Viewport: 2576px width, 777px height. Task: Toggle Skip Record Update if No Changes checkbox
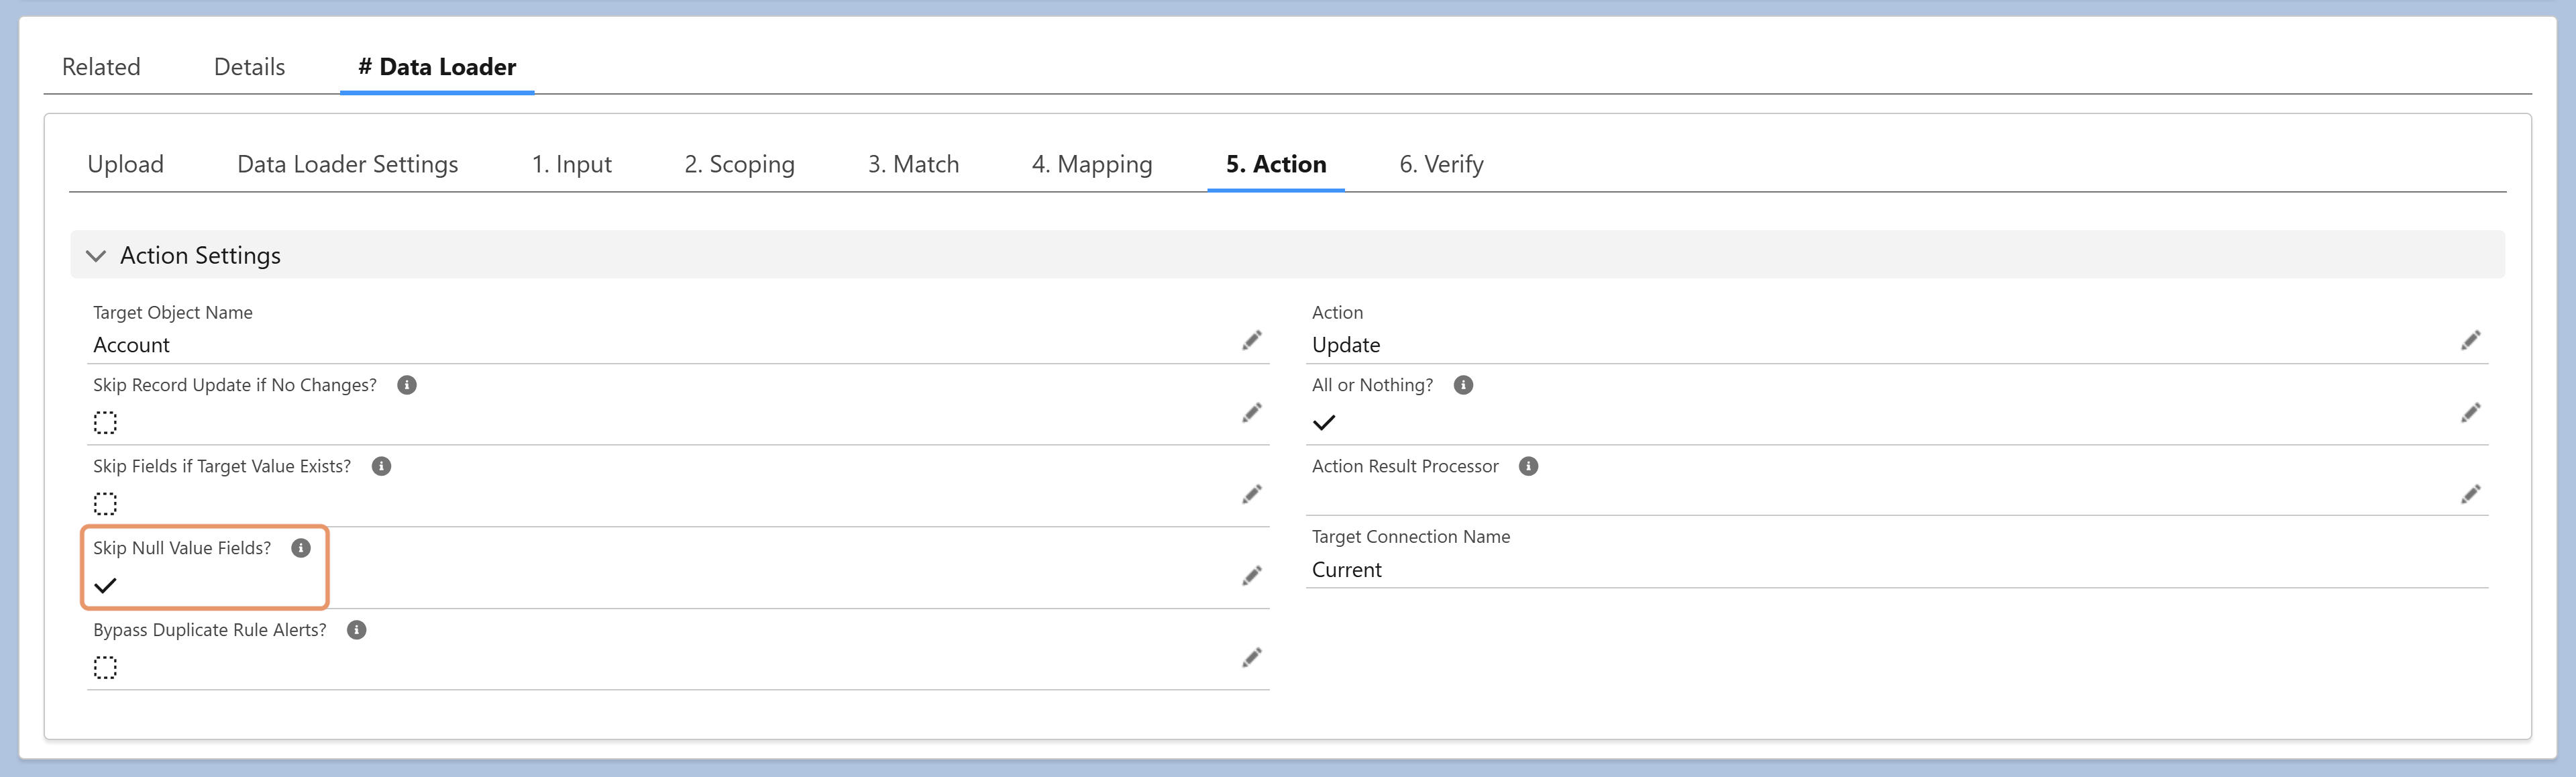click(x=105, y=423)
